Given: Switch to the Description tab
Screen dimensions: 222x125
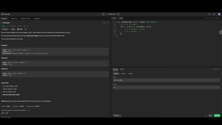Looking at the screenshot, I should (4, 18).
